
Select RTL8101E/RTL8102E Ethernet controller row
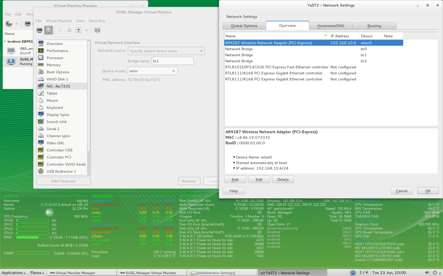(x=314, y=67)
